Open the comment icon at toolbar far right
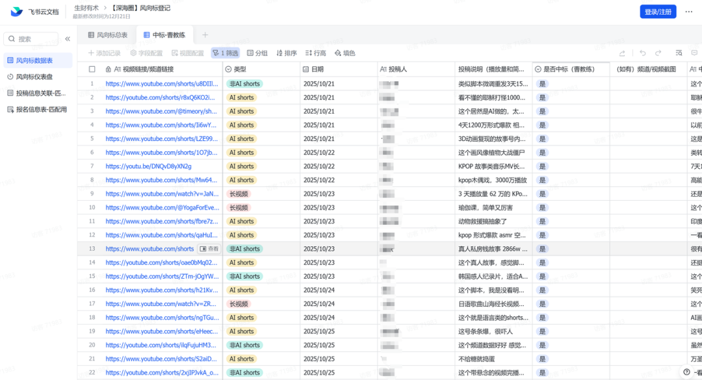Screen dimensions: 702x380 [694, 53]
